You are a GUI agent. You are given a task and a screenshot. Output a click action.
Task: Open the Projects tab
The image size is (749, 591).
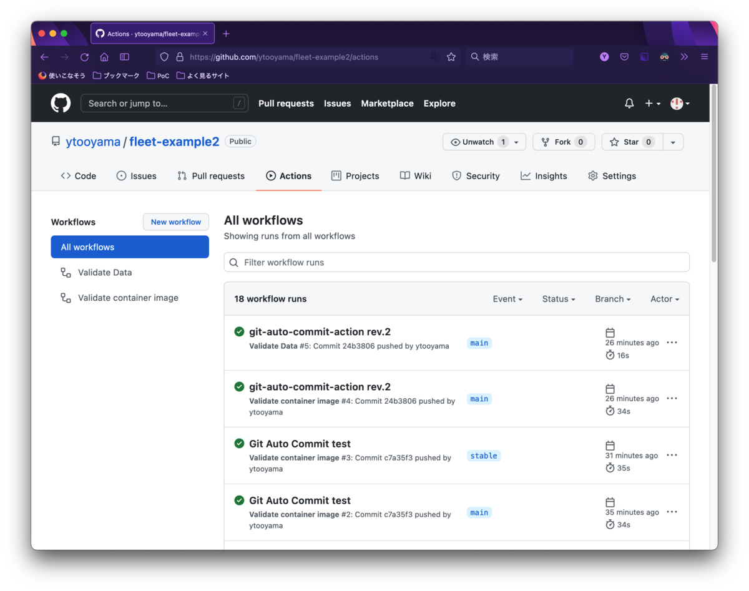tap(355, 176)
